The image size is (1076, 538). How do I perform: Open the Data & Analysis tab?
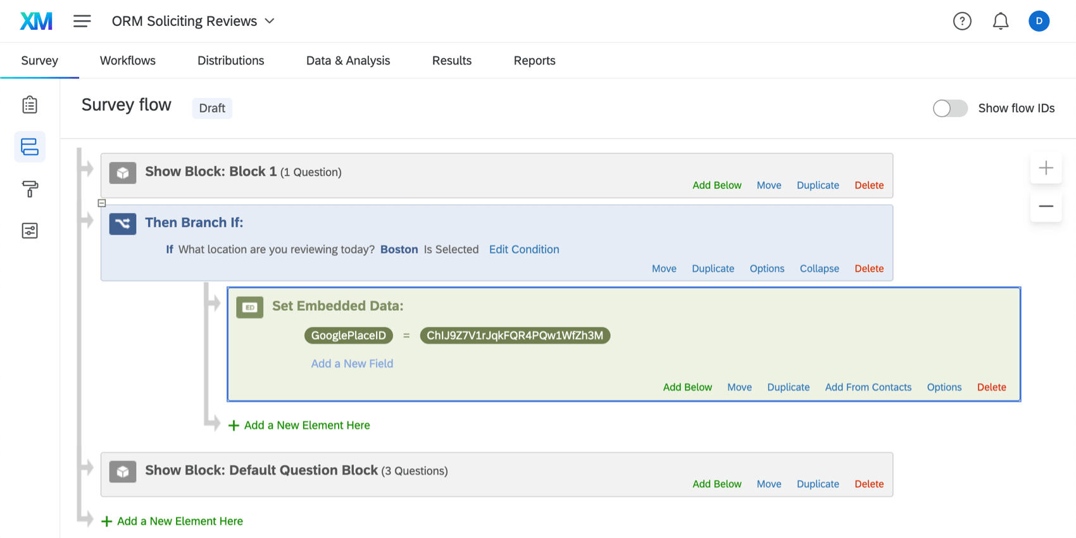(347, 61)
